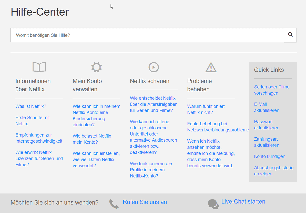Click the warning triangle icon above Probleme beheben
This screenshot has width=306, height=213.
tap(211, 67)
